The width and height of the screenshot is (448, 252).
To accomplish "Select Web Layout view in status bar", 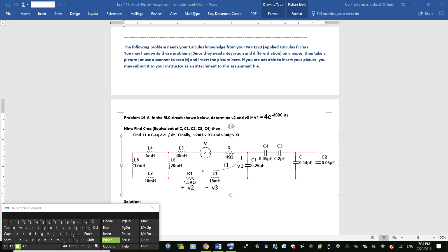I will tap(395, 237).
